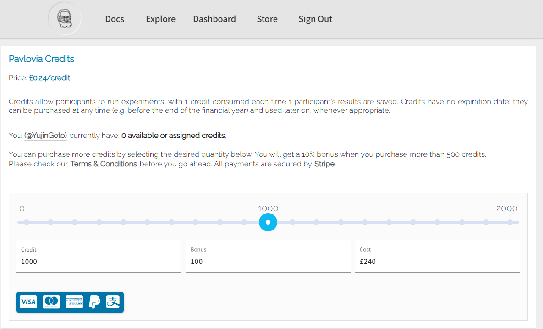The image size is (543, 329).
Task: Click Sign Out in navigation bar
Action: [x=315, y=19]
